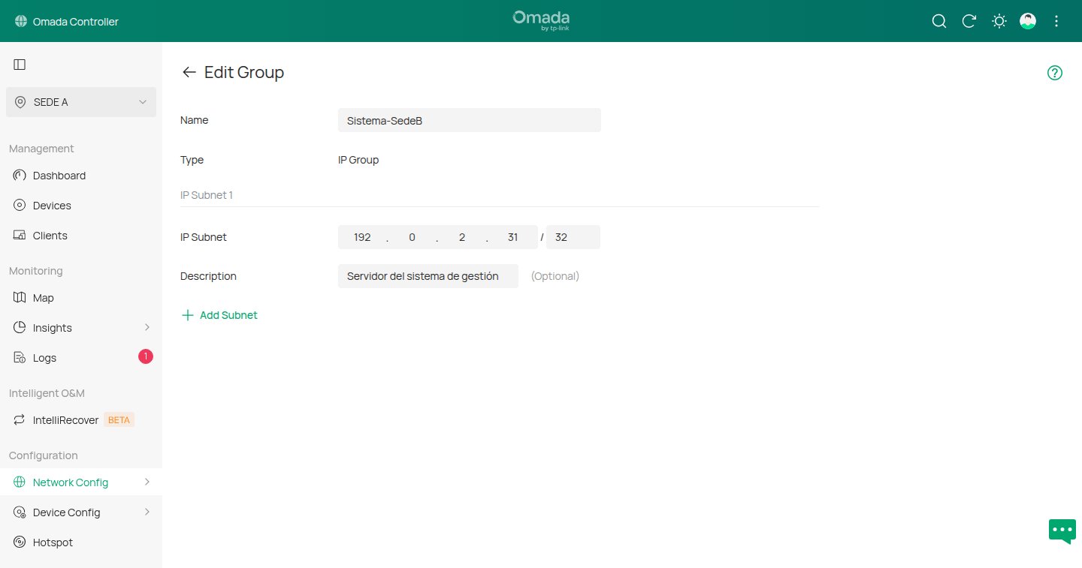Click the IP Subnet 1 section heading
1082x568 pixels.
coord(207,195)
